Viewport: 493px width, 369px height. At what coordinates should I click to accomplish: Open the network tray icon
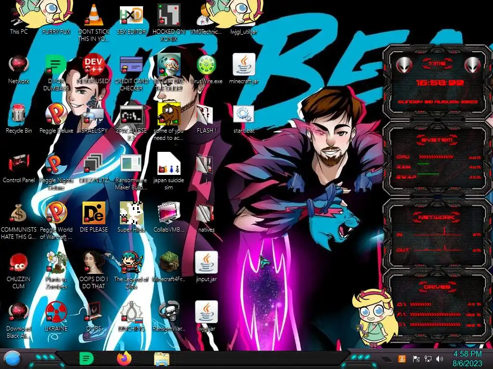coord(428,358)
